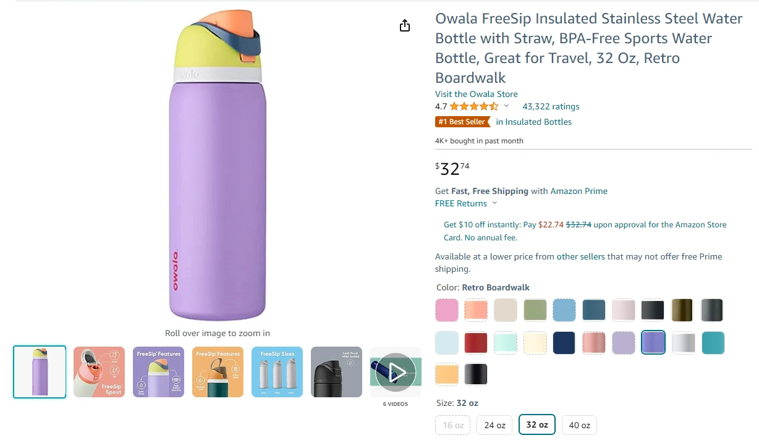Click the #1 Best Seller badge
Image resolution: width=759 pixels, height=443 pixels.
[x=462, y=122]
